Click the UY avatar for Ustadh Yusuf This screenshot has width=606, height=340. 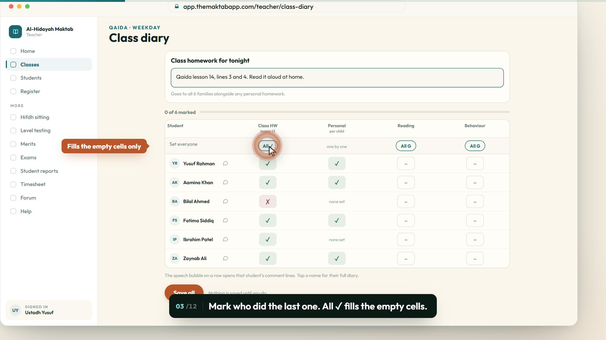15,310
